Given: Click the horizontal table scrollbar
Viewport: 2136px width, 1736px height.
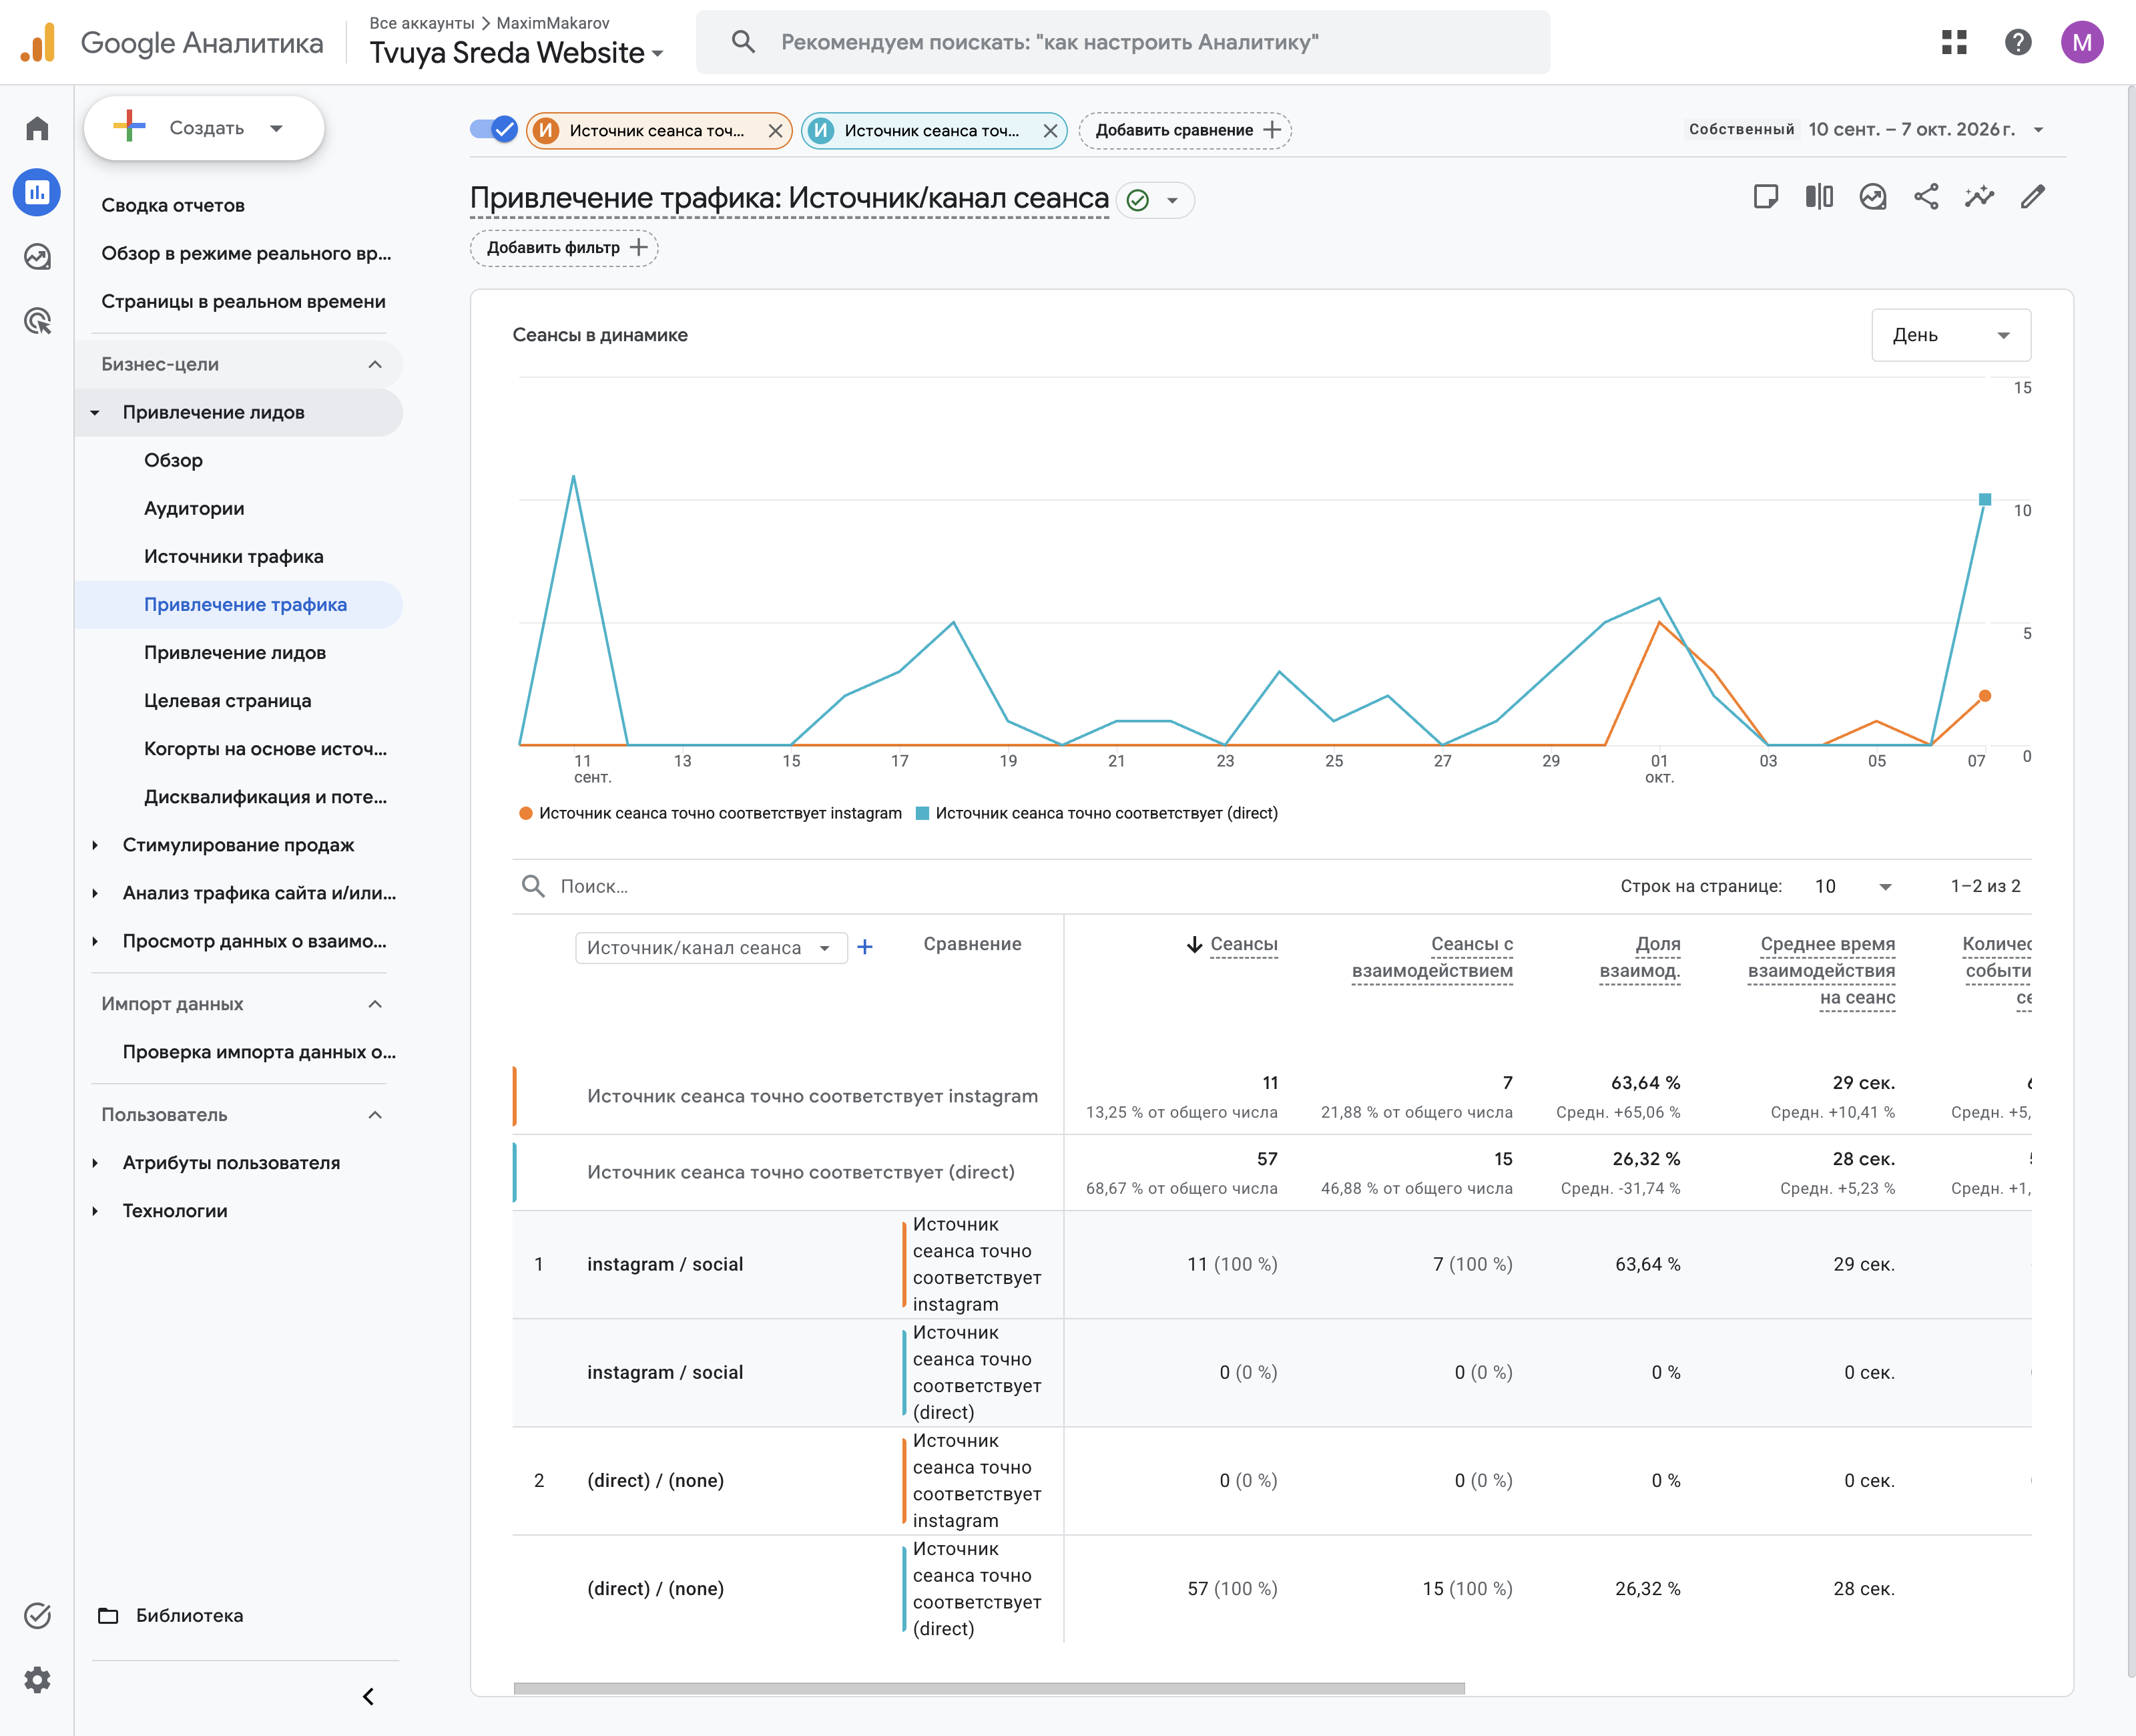Looking at the screenshot, I should click(x=989, y=1688).
